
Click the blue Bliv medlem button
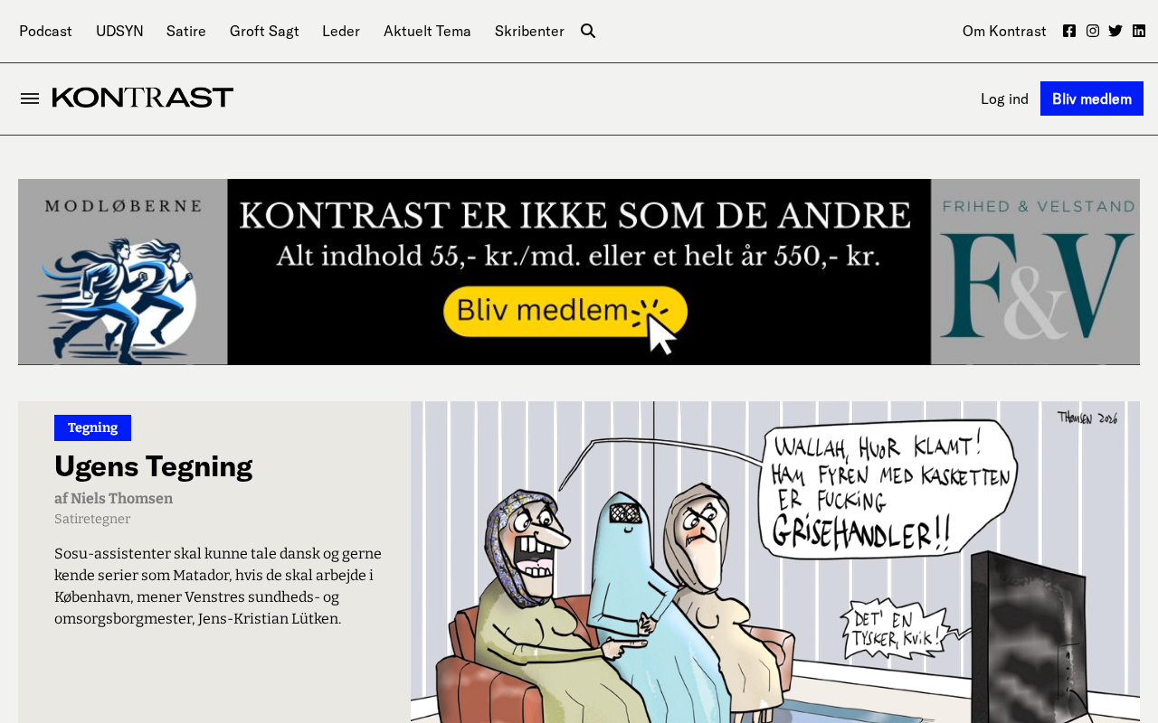[x=1092, y=99]
